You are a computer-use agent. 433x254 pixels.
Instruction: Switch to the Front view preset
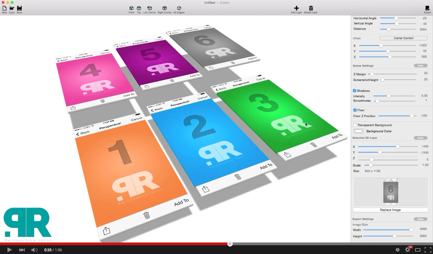pyautogui.click(x=131, y=8)
